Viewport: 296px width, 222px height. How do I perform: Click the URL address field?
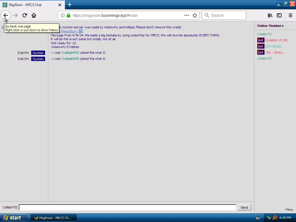128,15
